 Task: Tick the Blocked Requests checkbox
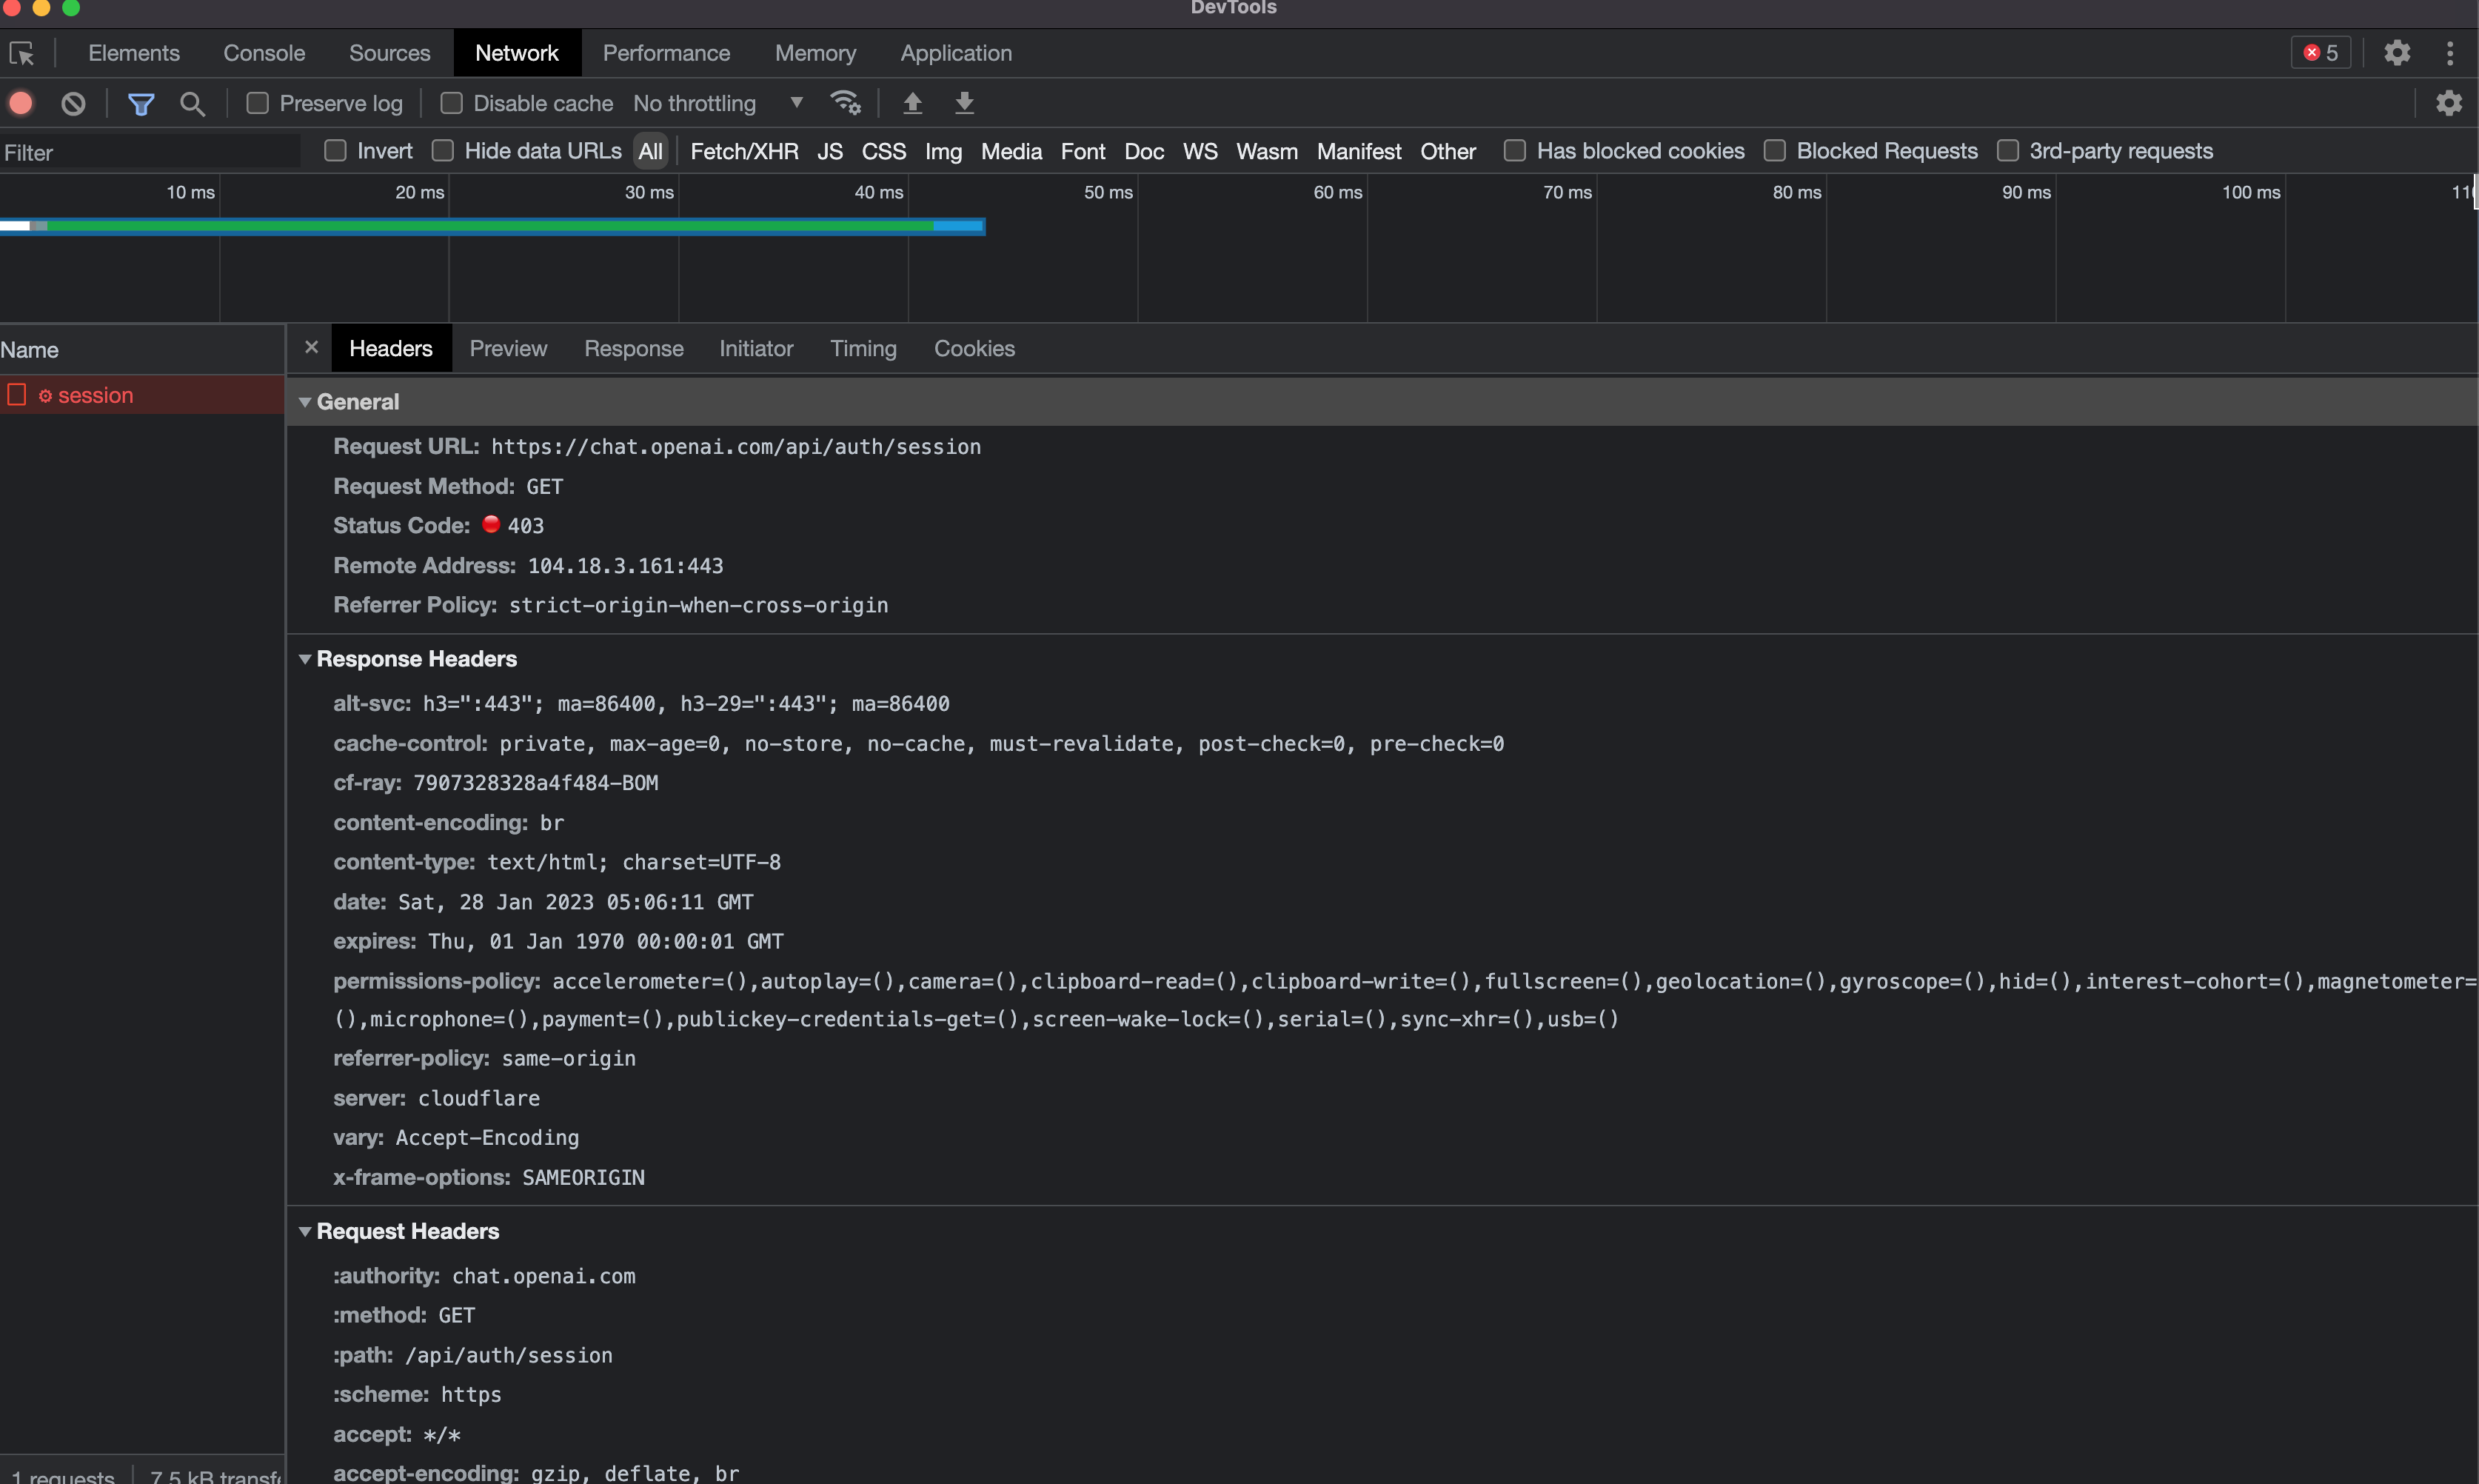tap(1774, 151)
